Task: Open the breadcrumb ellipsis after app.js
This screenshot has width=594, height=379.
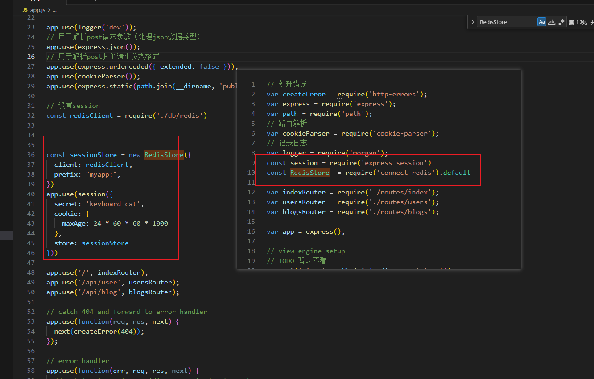Action: (54, 9)
